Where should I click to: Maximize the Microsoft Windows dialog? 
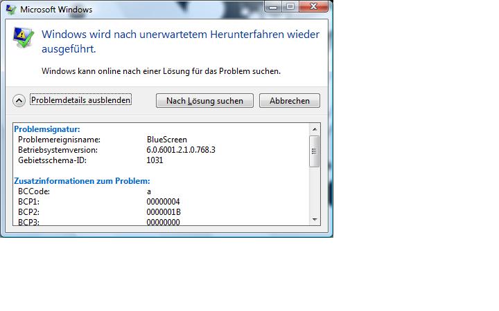290,7
